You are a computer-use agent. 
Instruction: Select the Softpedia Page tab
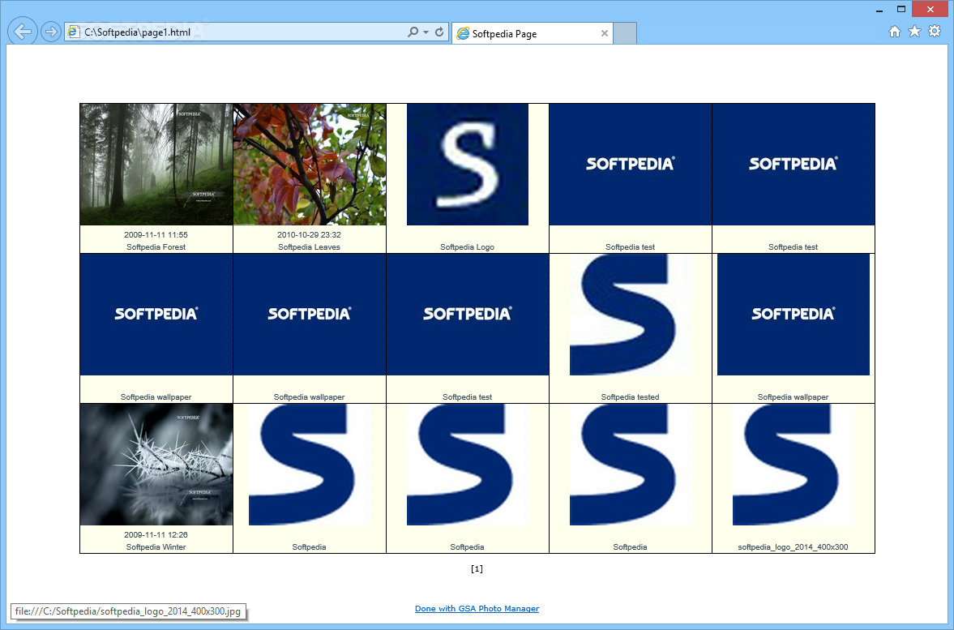pyautogui.click(x=532, y=33)
